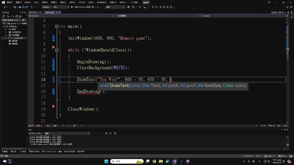This screenshot has width=294, height=165.
Task: Click the feedback icon at top right
Action: point(291,7)
